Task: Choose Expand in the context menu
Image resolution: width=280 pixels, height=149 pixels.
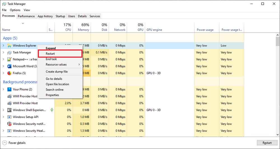Action: 60,48
